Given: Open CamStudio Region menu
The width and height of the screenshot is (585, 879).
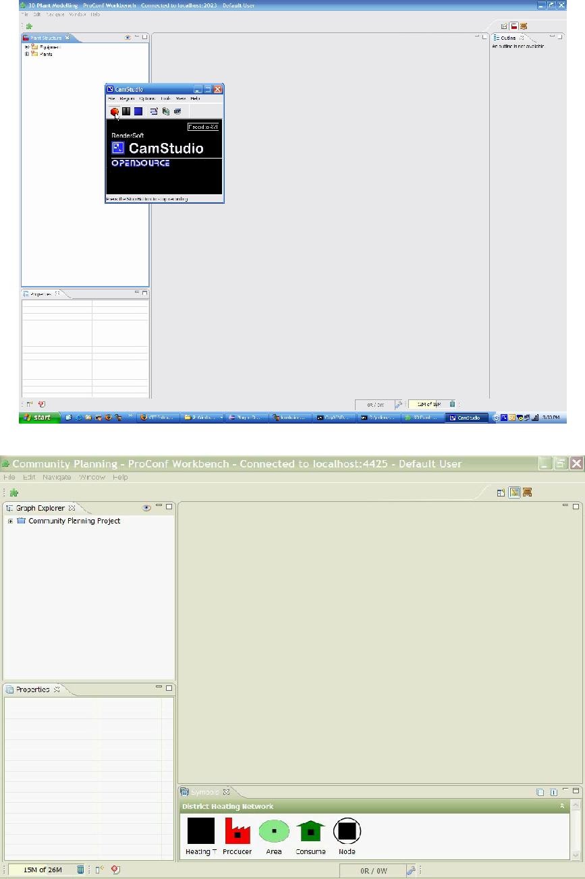Looking at the screenshot, I should pyautogui.click(x=127, y=98).
